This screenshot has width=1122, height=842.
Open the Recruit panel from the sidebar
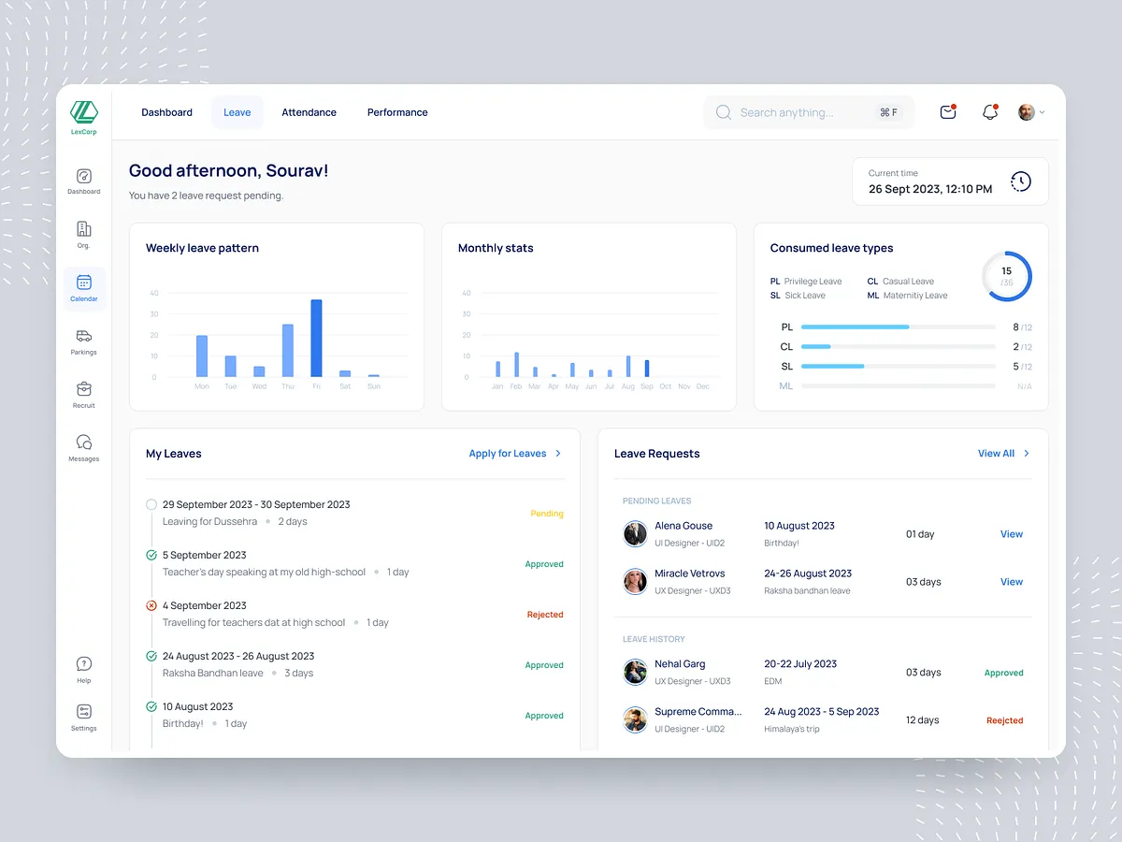tap(83, 388)
